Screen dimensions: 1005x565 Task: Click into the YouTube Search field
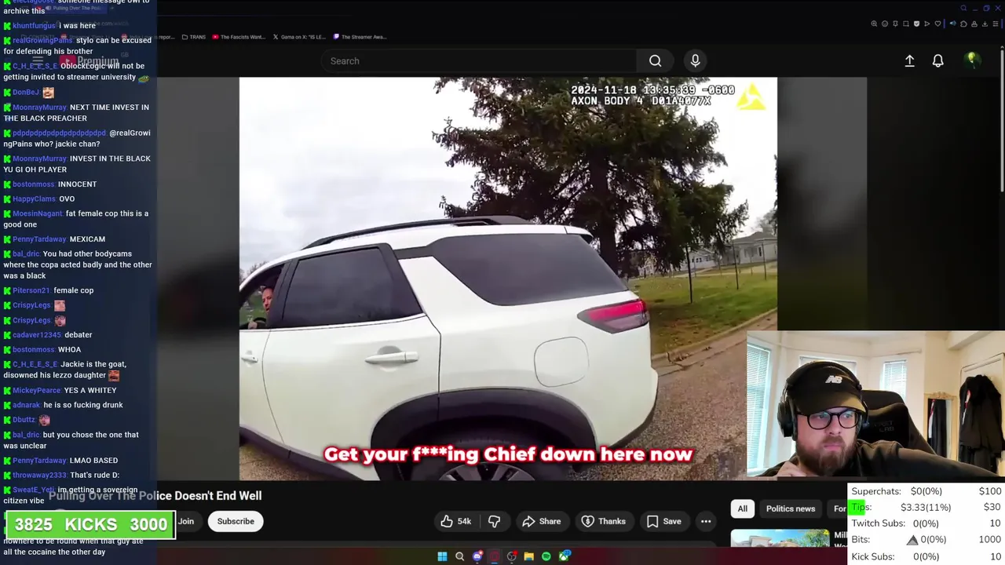pyautogui.click(x=479, y=60)
